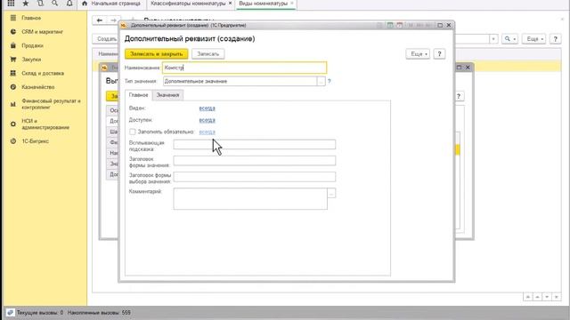The height and width of the screenshot is (320, 570).
Task: Click the Всплывающая подсказка field
Action: [255, 144]
